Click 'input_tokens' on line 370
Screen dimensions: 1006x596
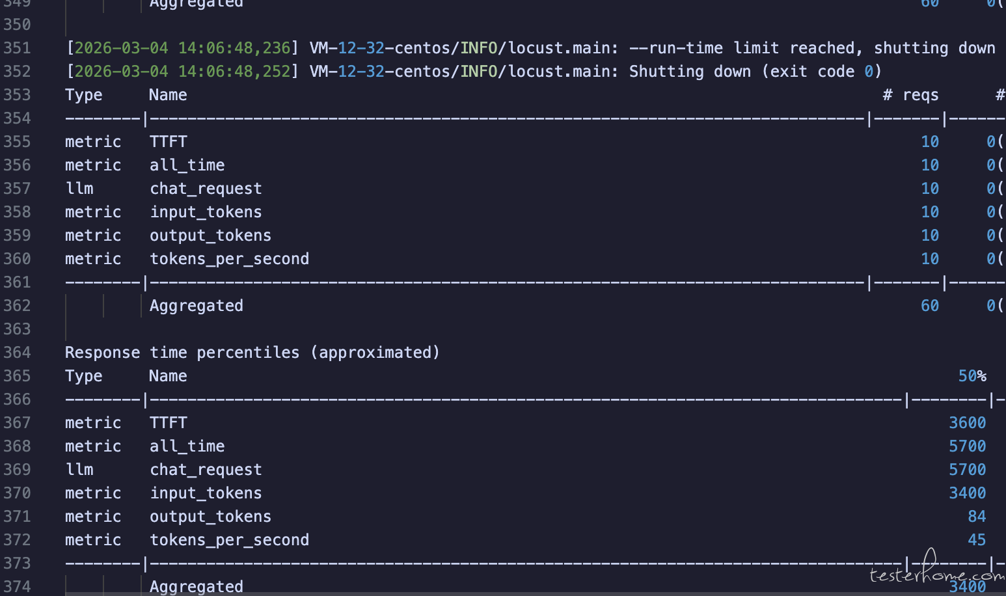pyautogui.click(x=206, y=493)
